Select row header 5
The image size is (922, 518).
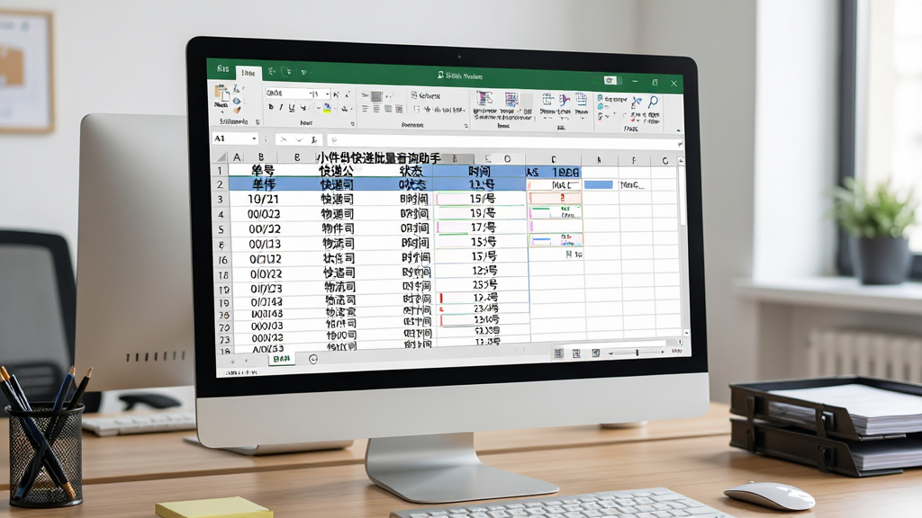[x=221, y=229]
